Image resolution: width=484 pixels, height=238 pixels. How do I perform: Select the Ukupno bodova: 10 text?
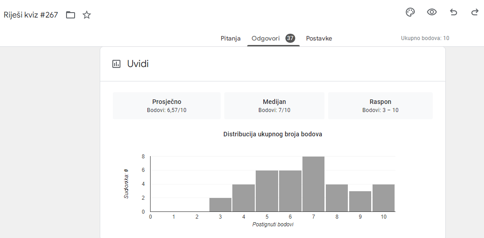click(425, 38)
